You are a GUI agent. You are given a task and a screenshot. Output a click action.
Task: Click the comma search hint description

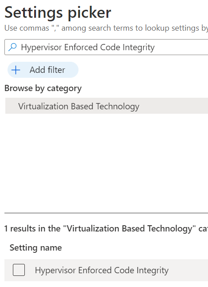click(x=106, y=28)
